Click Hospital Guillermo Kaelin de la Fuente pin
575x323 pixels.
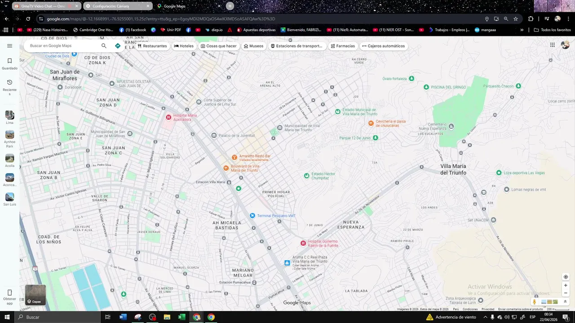pyautogui.click(x=303, y=243)
